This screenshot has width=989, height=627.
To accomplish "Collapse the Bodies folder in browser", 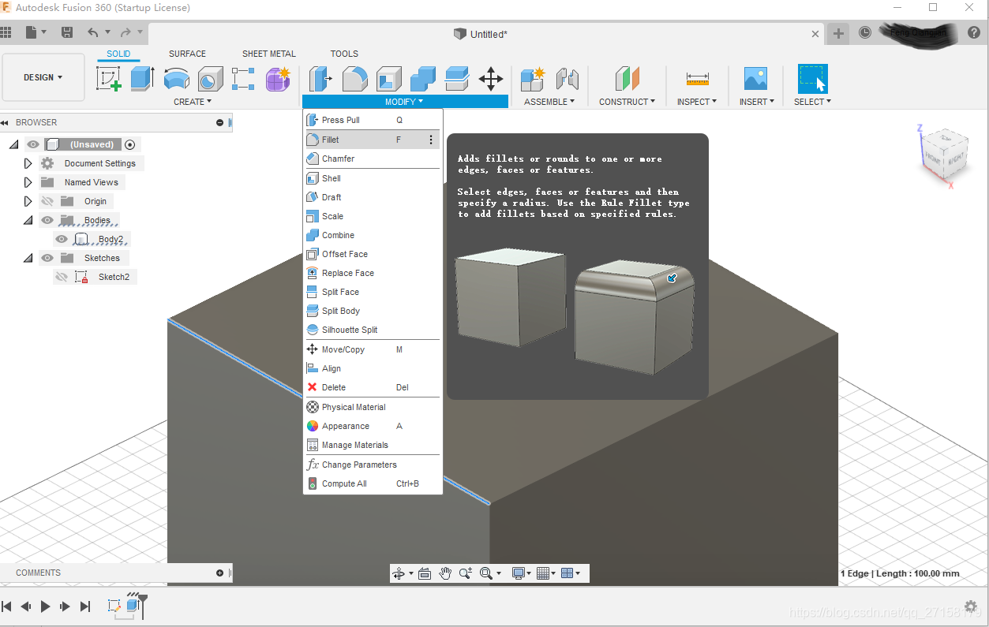I will point(28,220).
